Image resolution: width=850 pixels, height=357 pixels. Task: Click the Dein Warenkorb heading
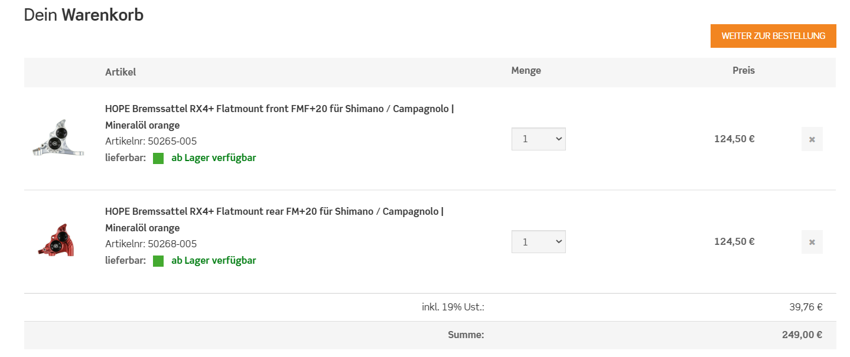[x=83, y=15]
